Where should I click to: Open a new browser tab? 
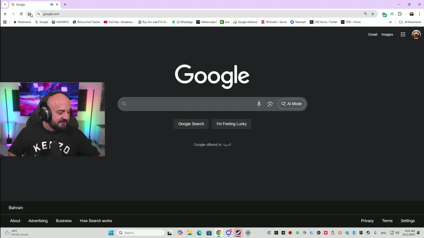(65, 5)
